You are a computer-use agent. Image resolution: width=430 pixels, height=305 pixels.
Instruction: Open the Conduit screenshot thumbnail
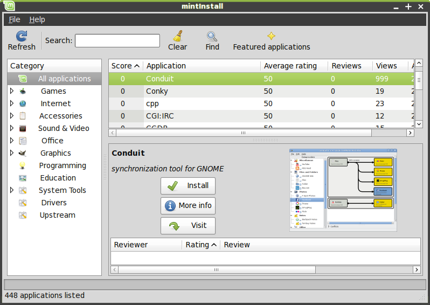click(x=343, y=190)
